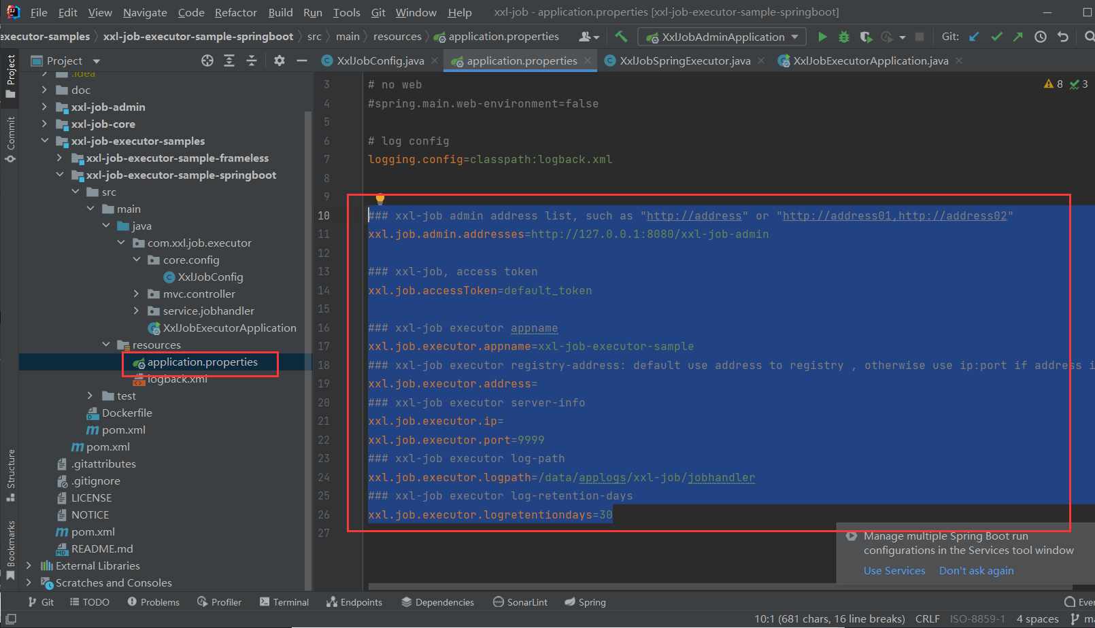The image size is (1095, 628).
Task: Open the Build menu
Action: pyautogui.click(x=280, y=12)
